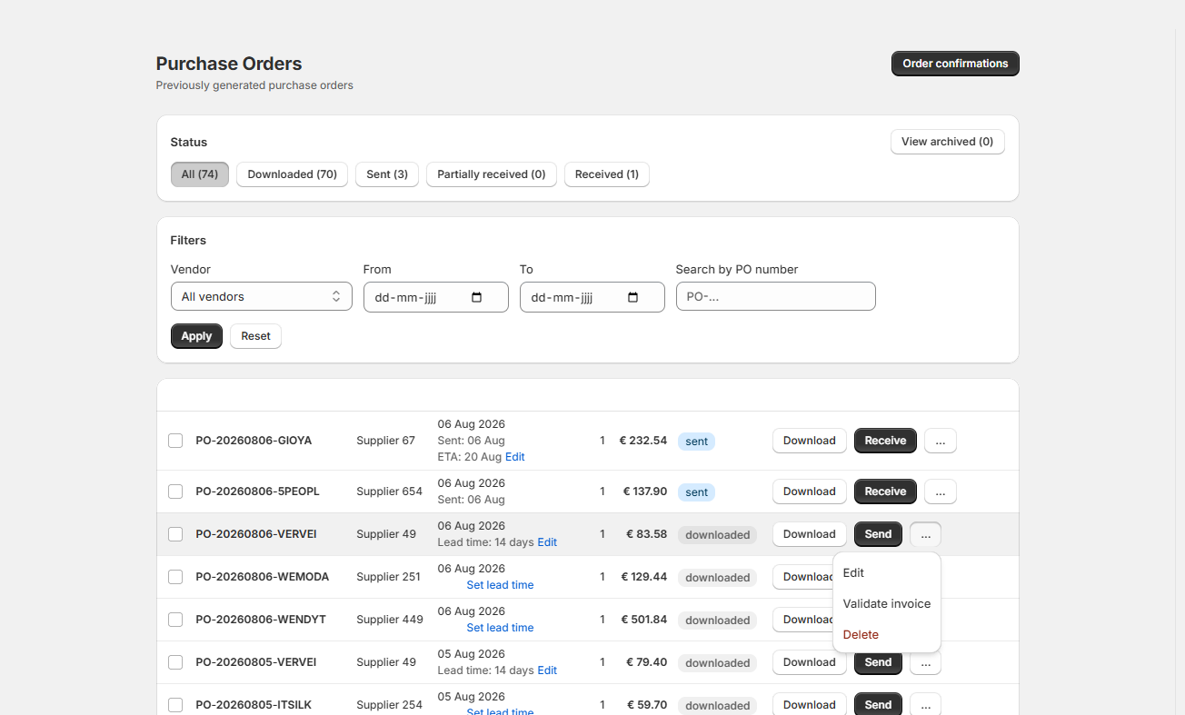Screen dimensions: 1185x715
Task: Download PO-20260806-5PEOPL
Action: pyautogui.click(x=810, y=492)
